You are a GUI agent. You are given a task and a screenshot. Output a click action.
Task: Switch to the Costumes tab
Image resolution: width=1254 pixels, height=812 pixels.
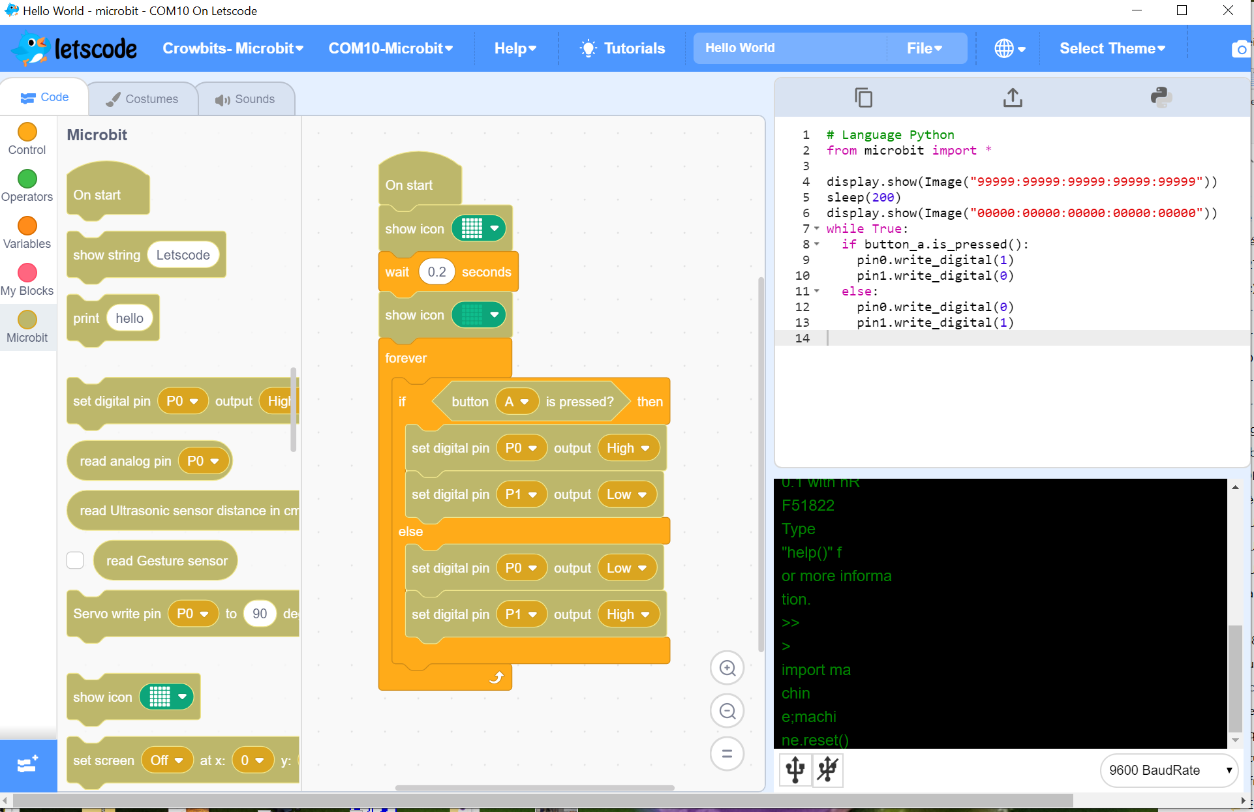(x=142, y=99)
